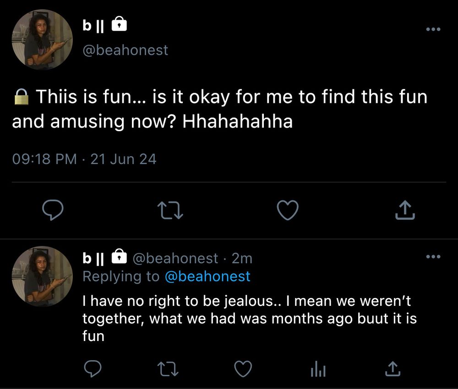Click the gray @beahonest handle in reply header
Viewport: 458px width, 389px height.
[175, 258]
